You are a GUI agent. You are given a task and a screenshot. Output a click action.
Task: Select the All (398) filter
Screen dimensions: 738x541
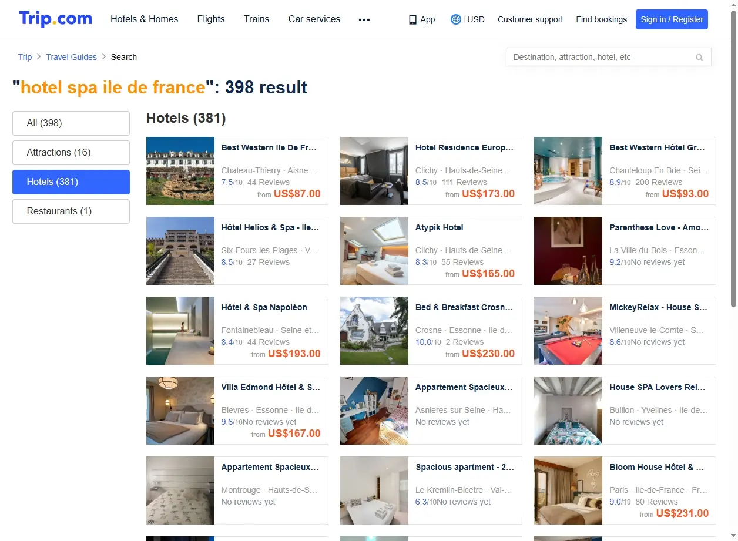click(x=71, y=123)
